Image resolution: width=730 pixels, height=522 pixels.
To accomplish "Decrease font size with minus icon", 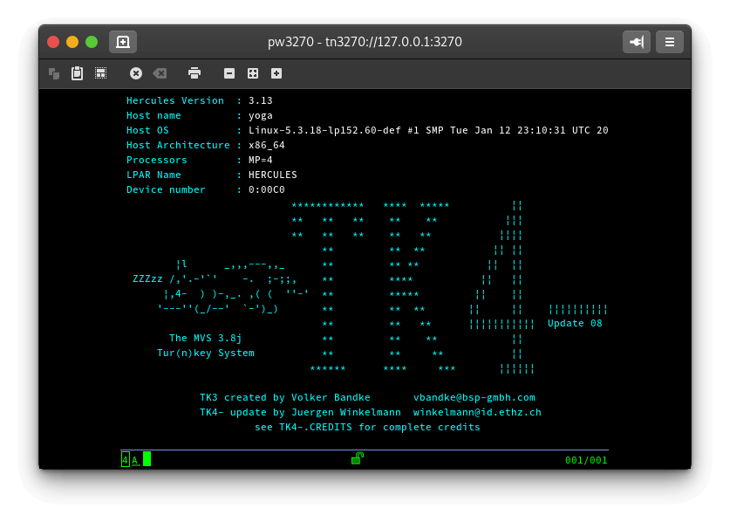I will pos(229,73).
